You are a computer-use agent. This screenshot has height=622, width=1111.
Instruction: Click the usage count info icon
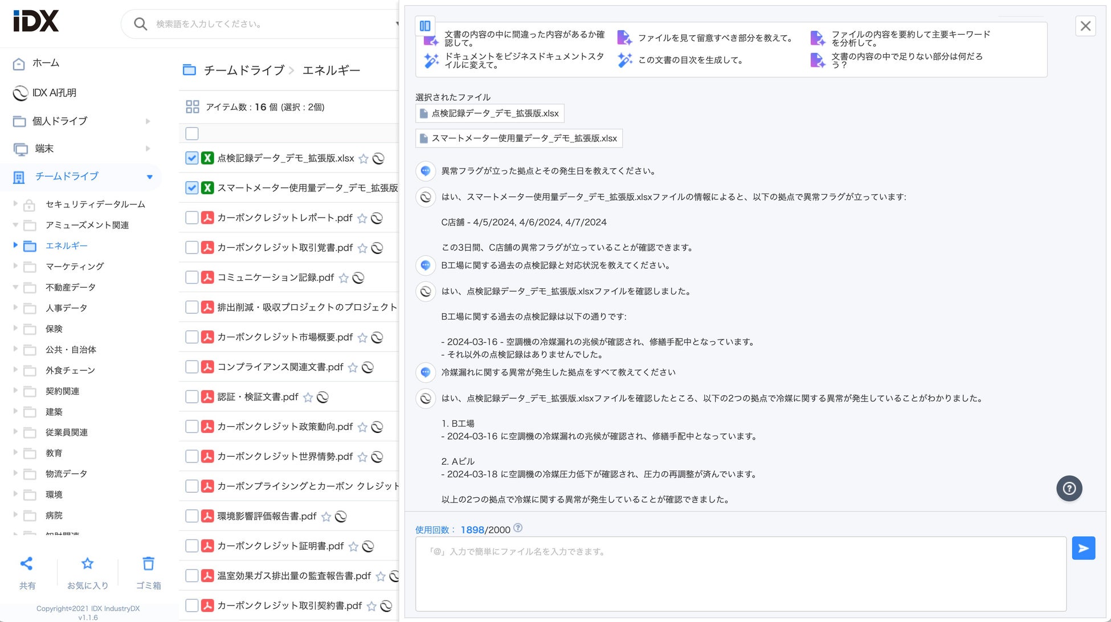[x=517, y=528]
